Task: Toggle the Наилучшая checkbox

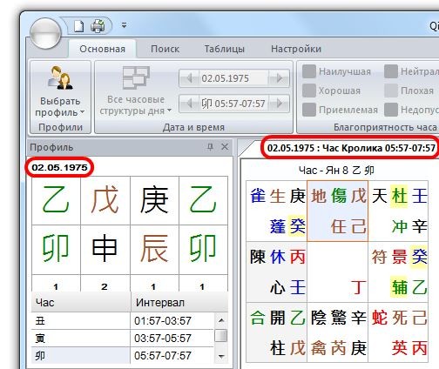Action: [309, 71]
